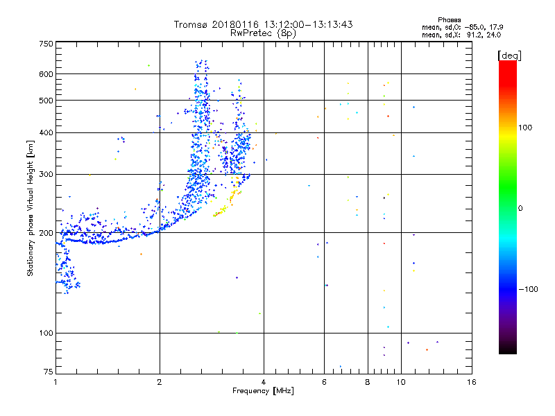
Task: Click the y-axis tick label '200'
Action: pos(46,233)
